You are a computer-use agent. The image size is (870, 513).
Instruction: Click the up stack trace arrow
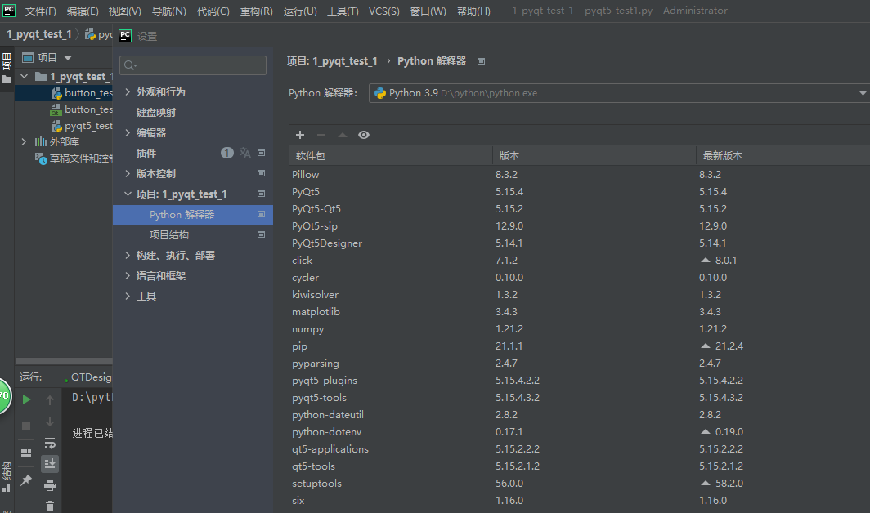(49, 400)
